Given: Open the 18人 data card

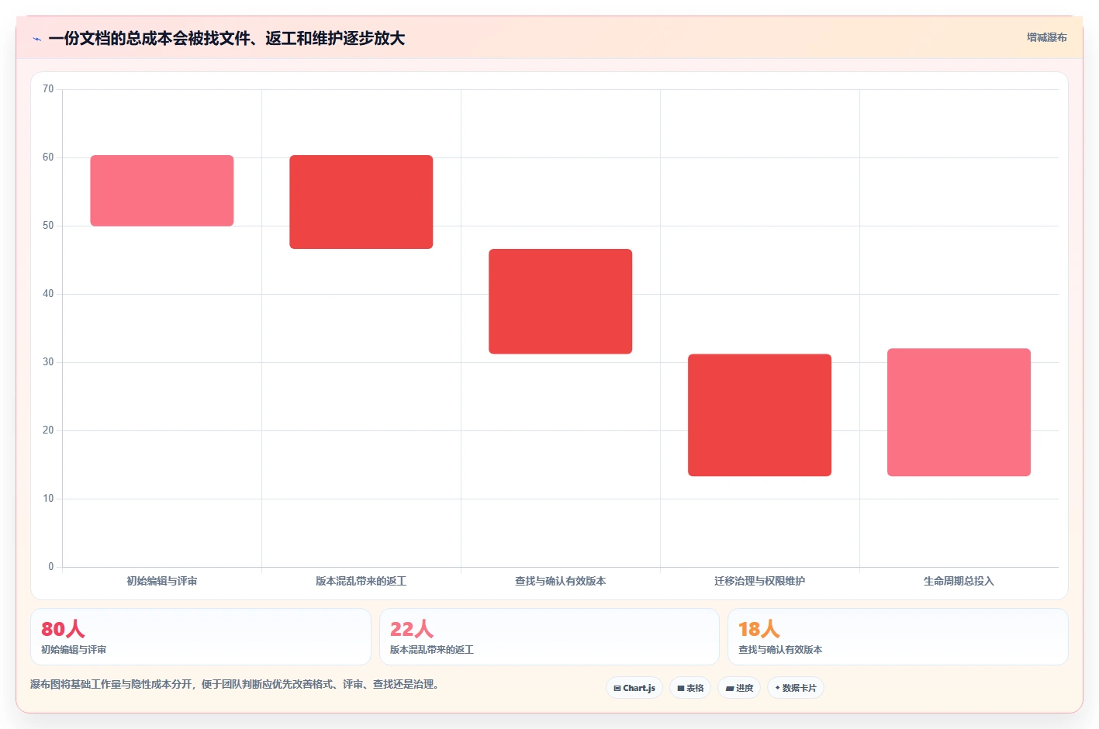Looking at the screenshot, I should (x=898, y=637).
